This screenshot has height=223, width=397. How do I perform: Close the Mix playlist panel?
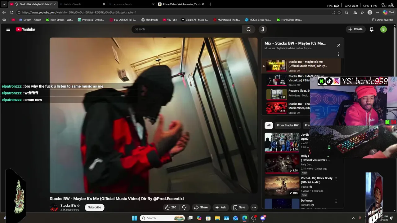(x=339, y=45)
